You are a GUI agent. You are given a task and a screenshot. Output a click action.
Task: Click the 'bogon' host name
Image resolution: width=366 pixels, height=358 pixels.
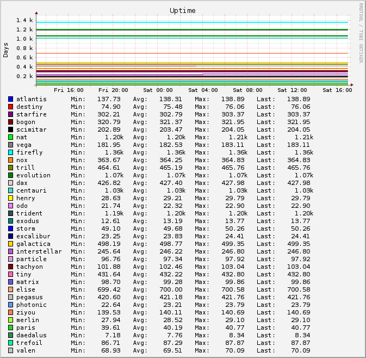point(26,122)
